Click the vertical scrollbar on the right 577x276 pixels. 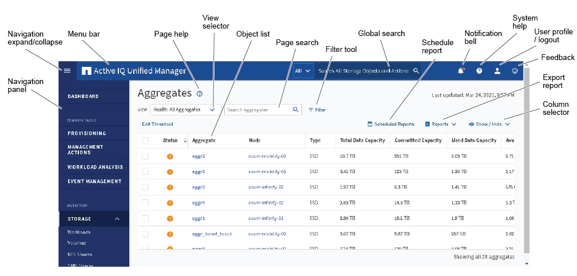point(527,160)
